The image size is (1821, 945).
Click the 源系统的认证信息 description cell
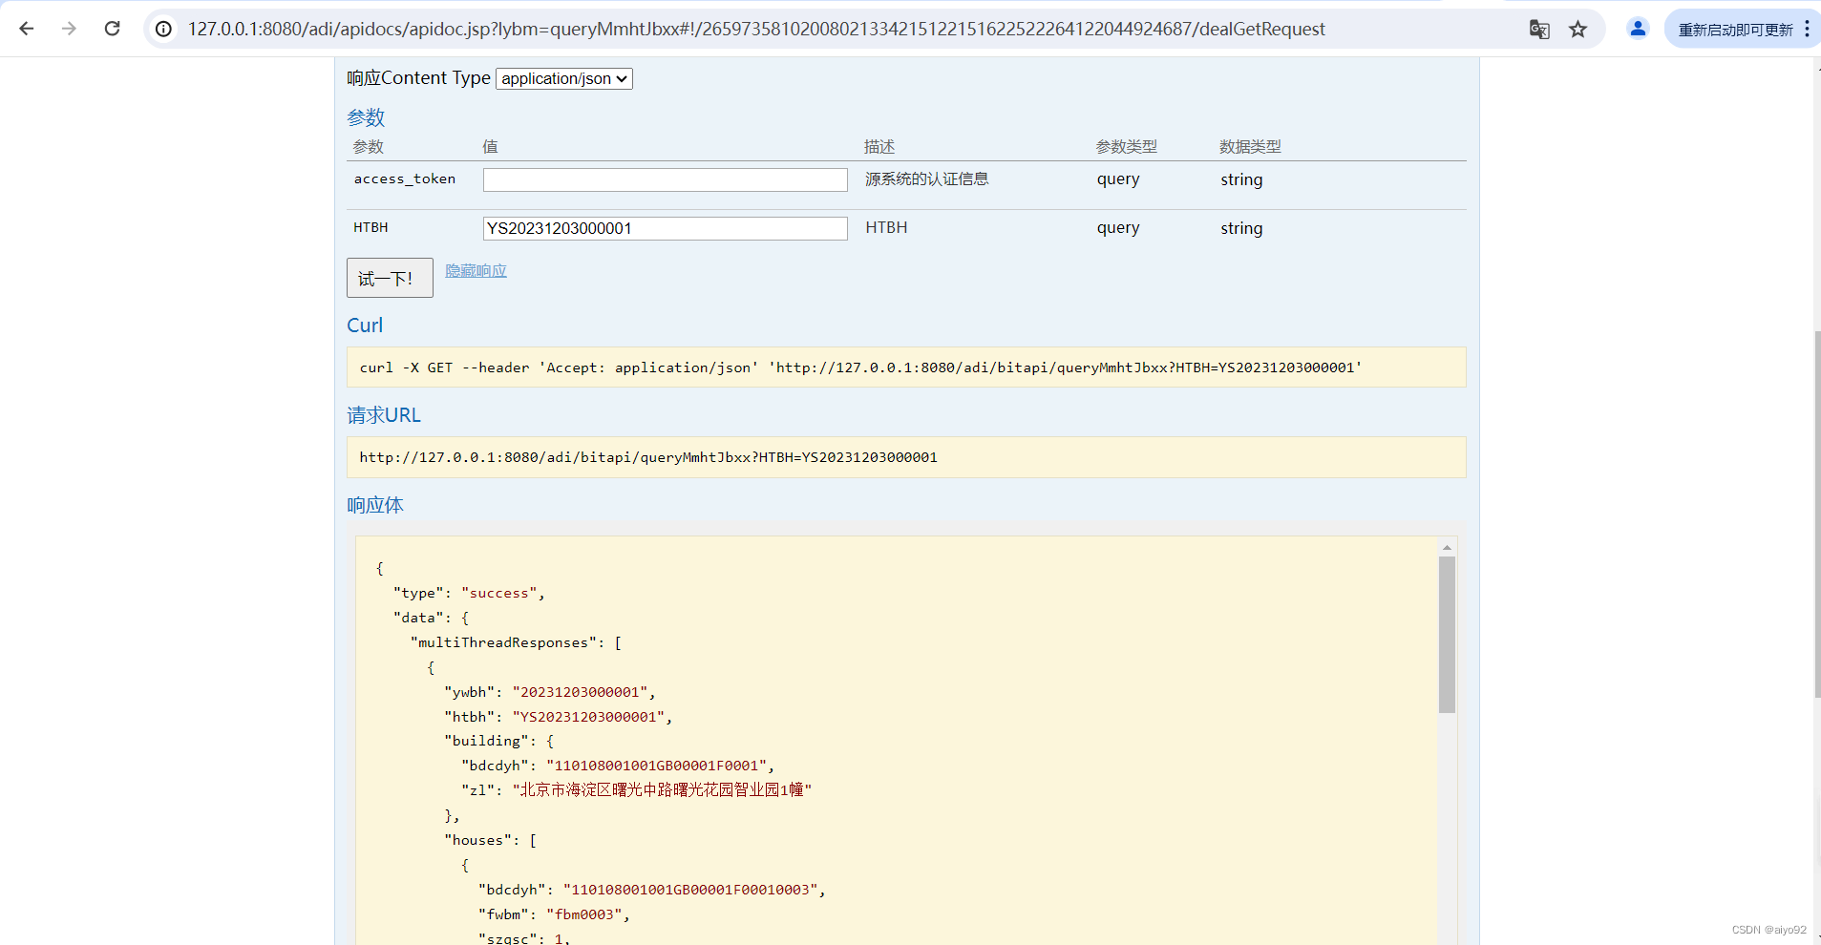[x=926, y=179]
